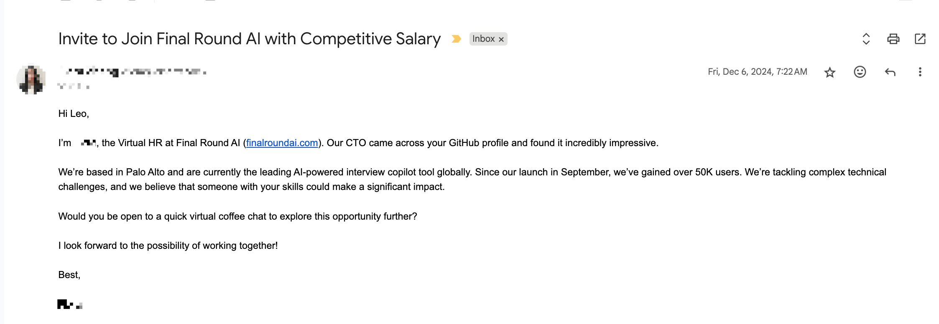
Task: Open the finalroundai.com link
Action: click(282, 143)
